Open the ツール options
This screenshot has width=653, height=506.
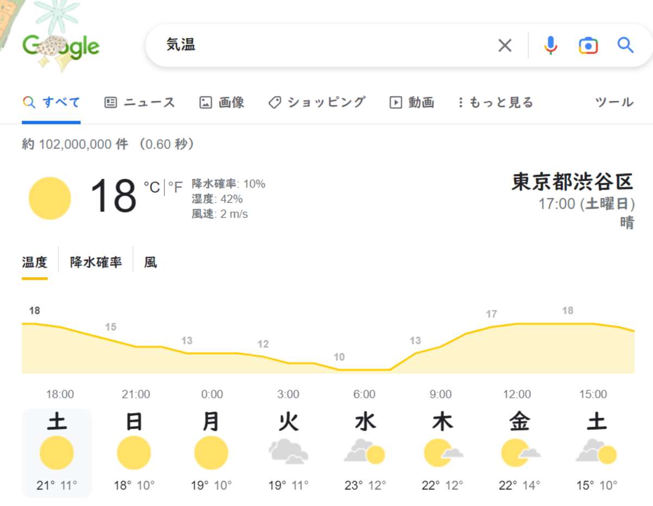614,102
